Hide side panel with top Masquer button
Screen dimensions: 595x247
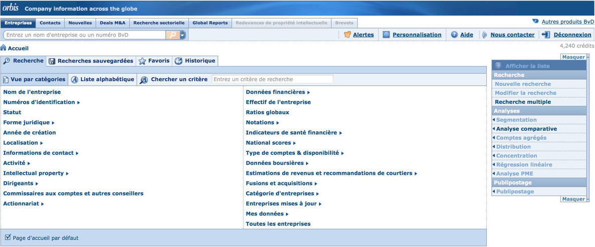coord(574,57)
